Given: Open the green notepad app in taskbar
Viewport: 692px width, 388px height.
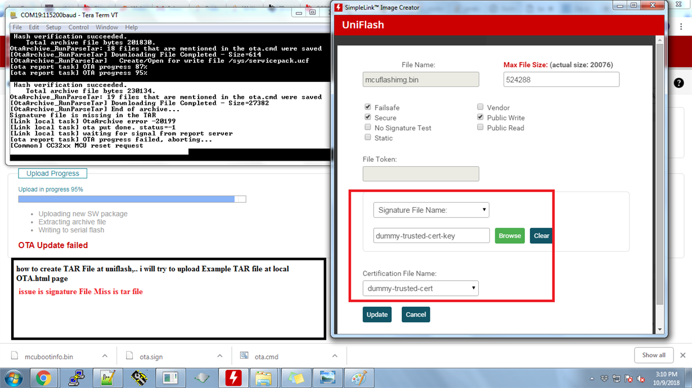Looking at the screenshot, I should (x=107, y=378).
